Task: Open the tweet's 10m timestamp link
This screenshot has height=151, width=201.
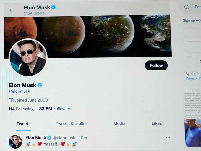Action: point(83,138)
